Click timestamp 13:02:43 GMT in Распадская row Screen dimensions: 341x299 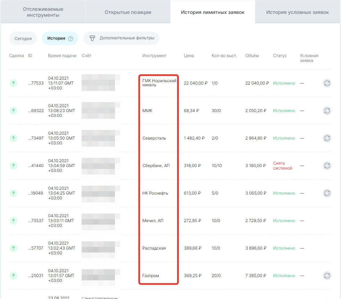pos(61,248)
